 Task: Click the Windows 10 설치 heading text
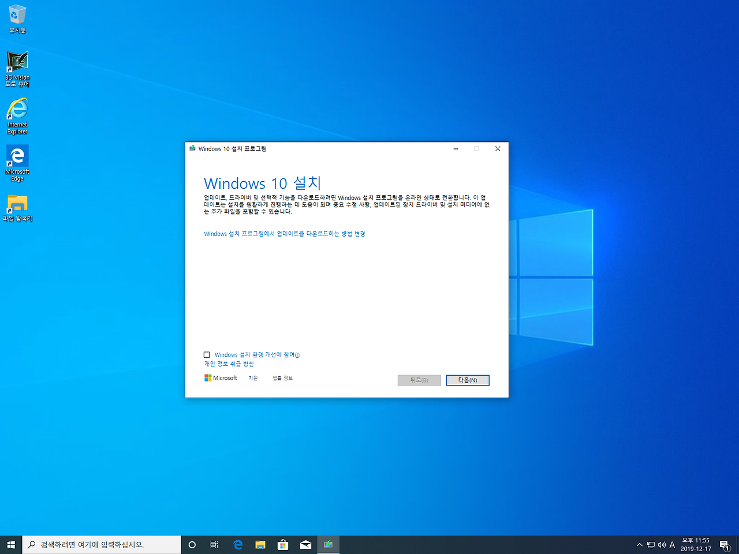262,184
